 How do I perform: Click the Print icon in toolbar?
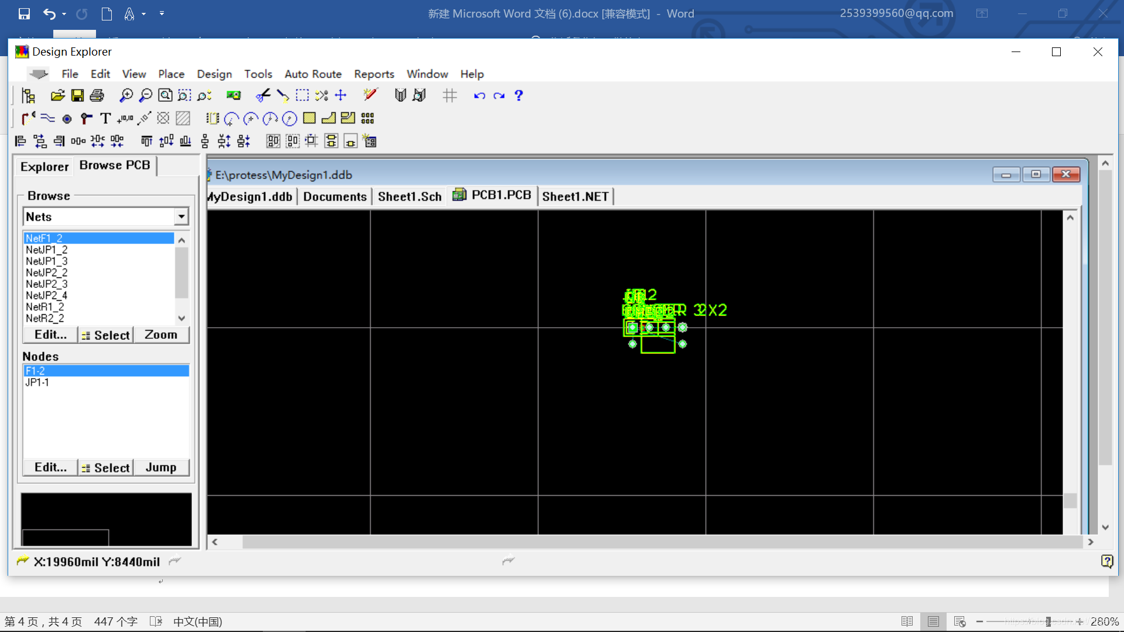click(x=97, y=95)
